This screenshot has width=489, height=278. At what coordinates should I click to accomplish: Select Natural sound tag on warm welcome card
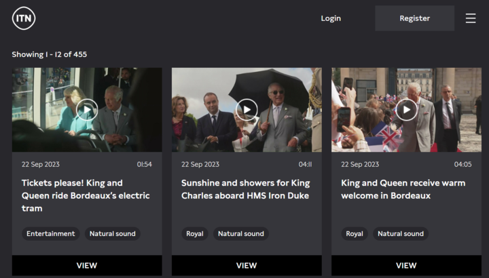point(401,234)
